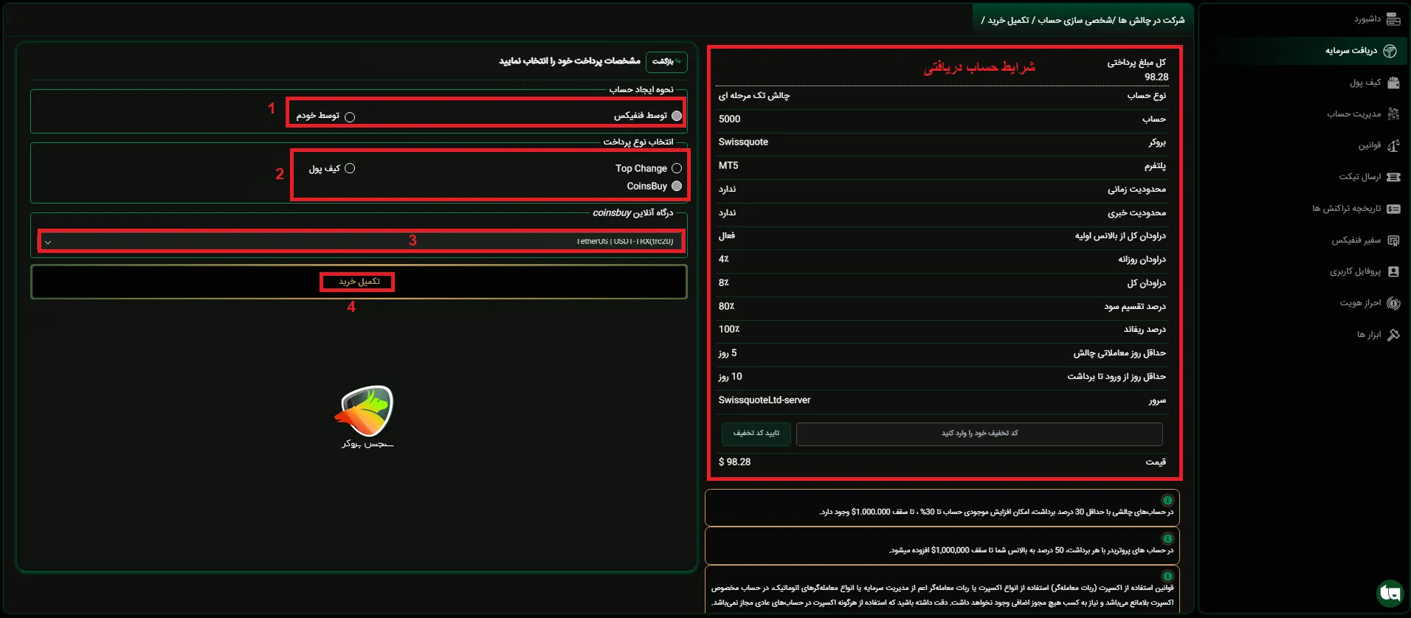Select CoinsBuy payment radio option

coord(676,186)
